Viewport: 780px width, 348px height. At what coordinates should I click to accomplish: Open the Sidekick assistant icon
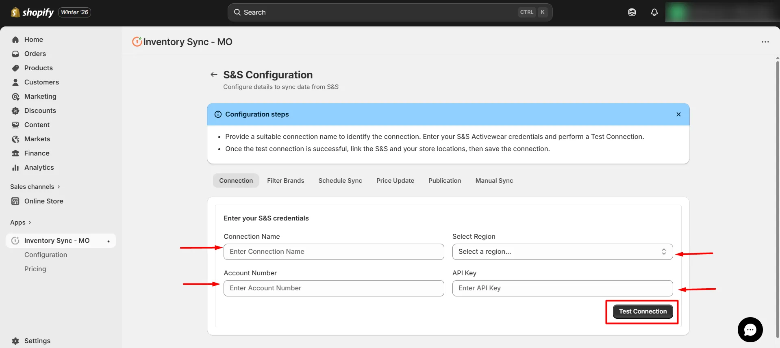click(x=632, y=12)
